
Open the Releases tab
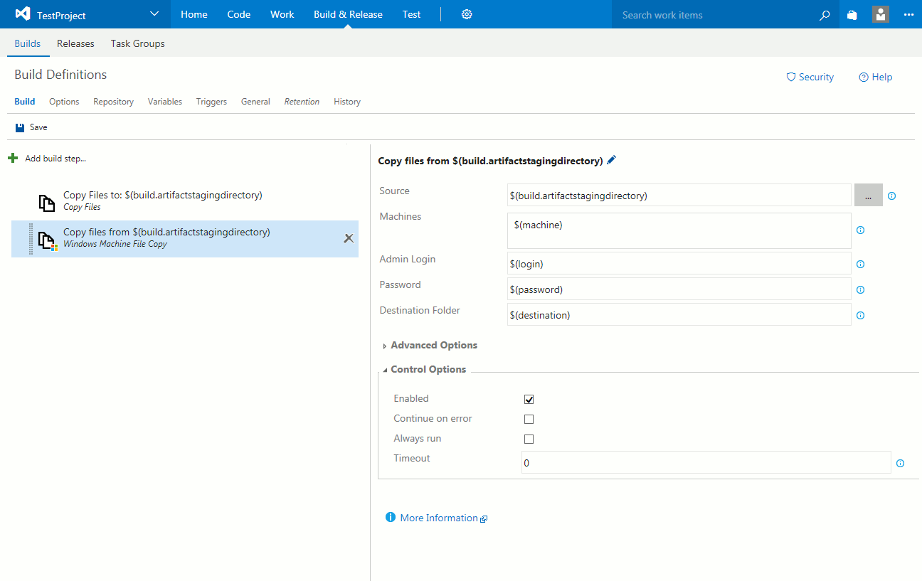[x=75, y=43]
